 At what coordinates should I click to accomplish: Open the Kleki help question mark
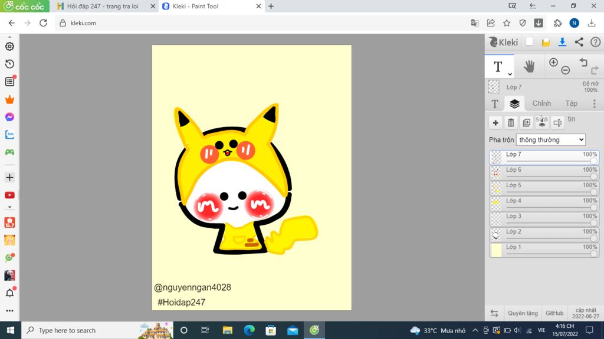pos(596,42)
